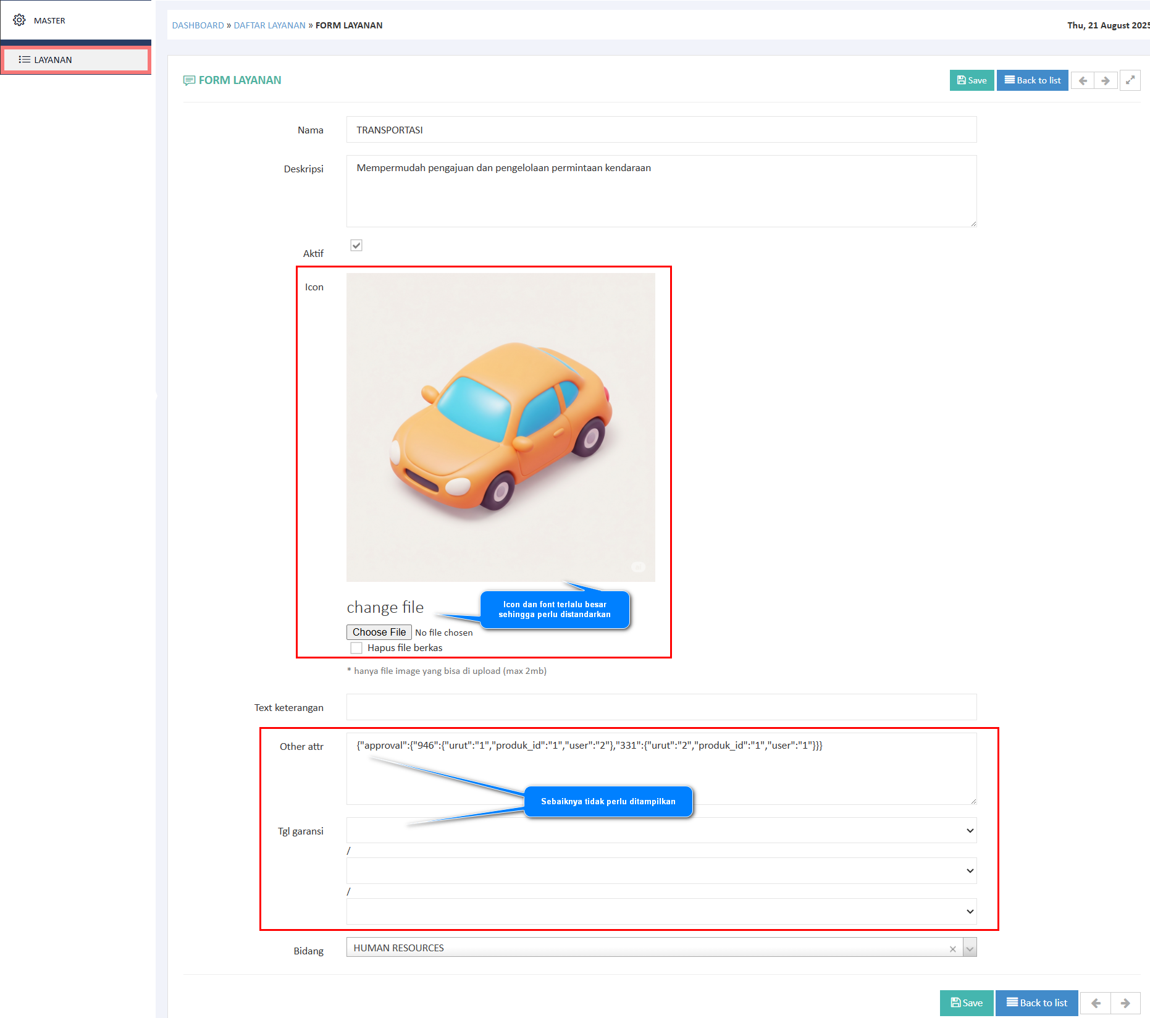Viewport: 1150px width, 1018px height.
Task: Click the fullscreen expand icon
Action: tap(1130, 80)
